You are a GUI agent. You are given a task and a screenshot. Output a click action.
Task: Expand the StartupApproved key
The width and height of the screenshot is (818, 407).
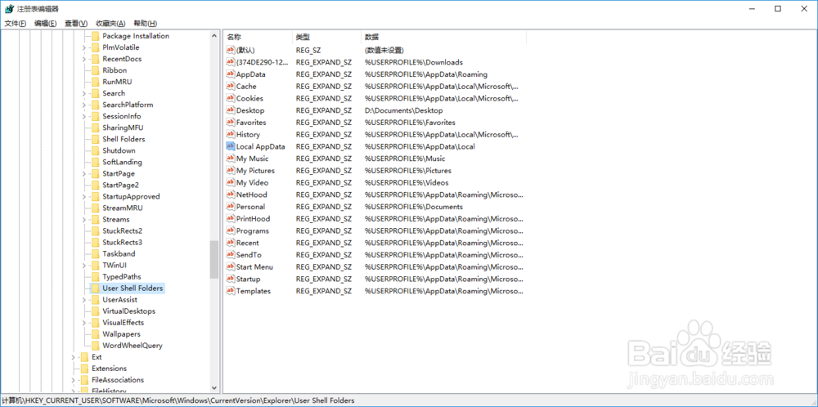[x=84, y=196]
